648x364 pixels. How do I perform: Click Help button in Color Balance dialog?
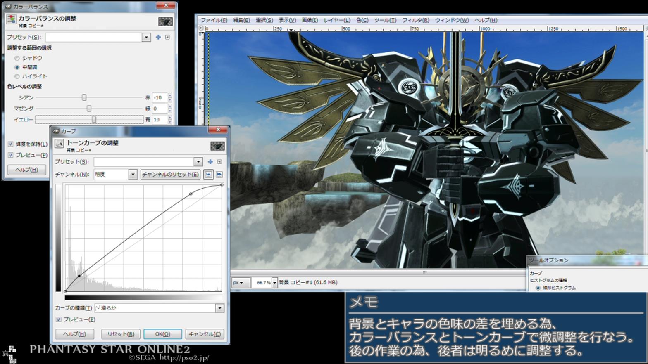(x=27, y=170)
